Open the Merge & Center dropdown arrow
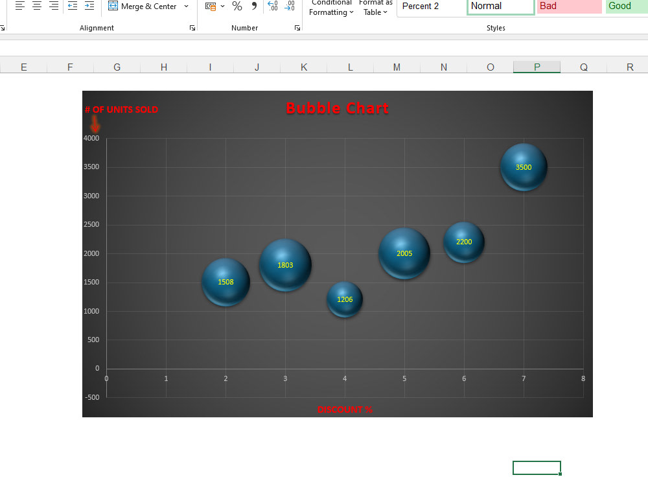Viewport: 648px width, 486px height. click(186, 6)
